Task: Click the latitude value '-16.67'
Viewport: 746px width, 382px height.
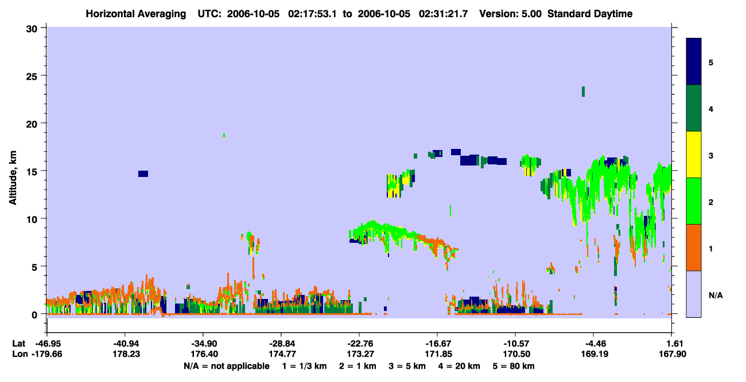Action: click(437, 344)
